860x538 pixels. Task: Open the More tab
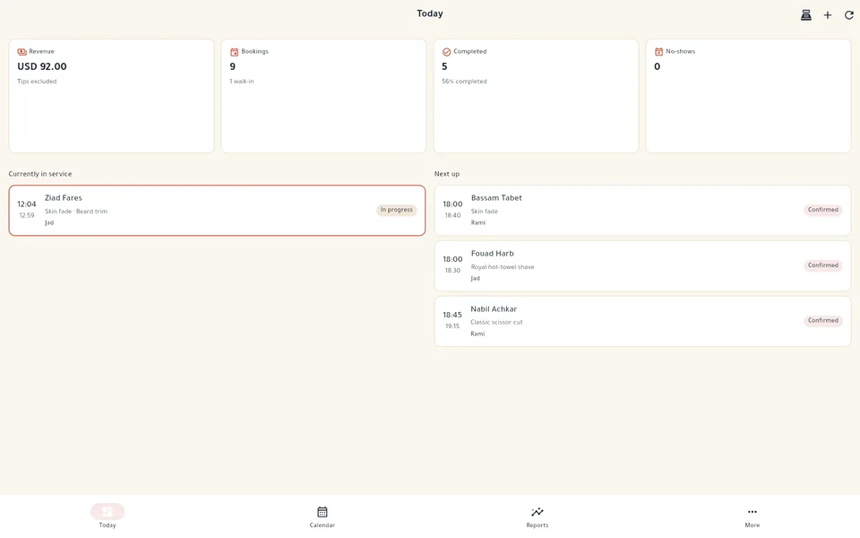tap(752, 516)
